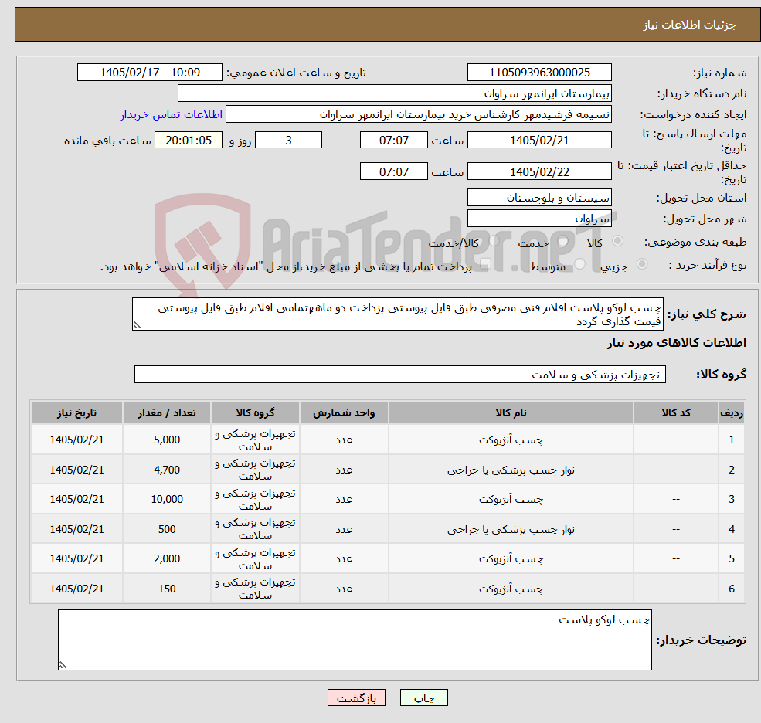761x723 pixels.
Task: Click the چاپ print button
Action: pos(423,698)
